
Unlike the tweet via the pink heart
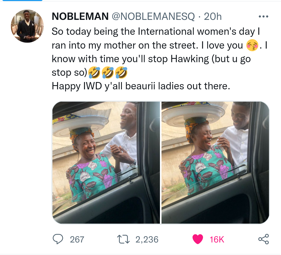click(198, 239)
